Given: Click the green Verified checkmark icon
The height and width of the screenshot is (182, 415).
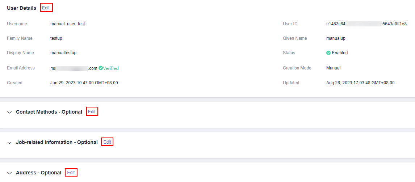Looking at the screenshot, I should (101, 68).
